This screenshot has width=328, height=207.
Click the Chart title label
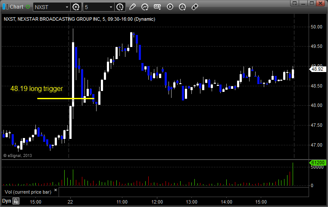[x=16, y=7]
